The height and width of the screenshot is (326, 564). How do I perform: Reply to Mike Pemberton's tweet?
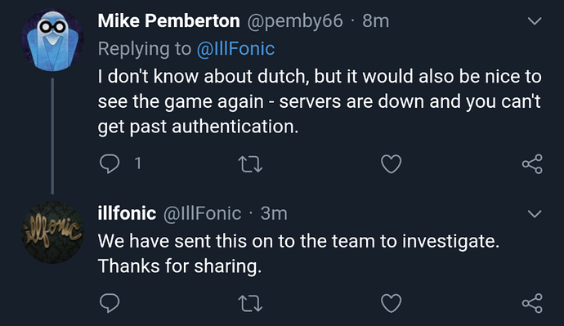(x=110, y=164)
